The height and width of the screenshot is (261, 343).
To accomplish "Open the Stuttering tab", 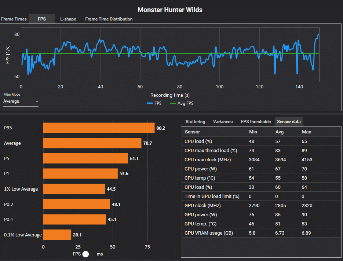I will (x=195, y=122).
